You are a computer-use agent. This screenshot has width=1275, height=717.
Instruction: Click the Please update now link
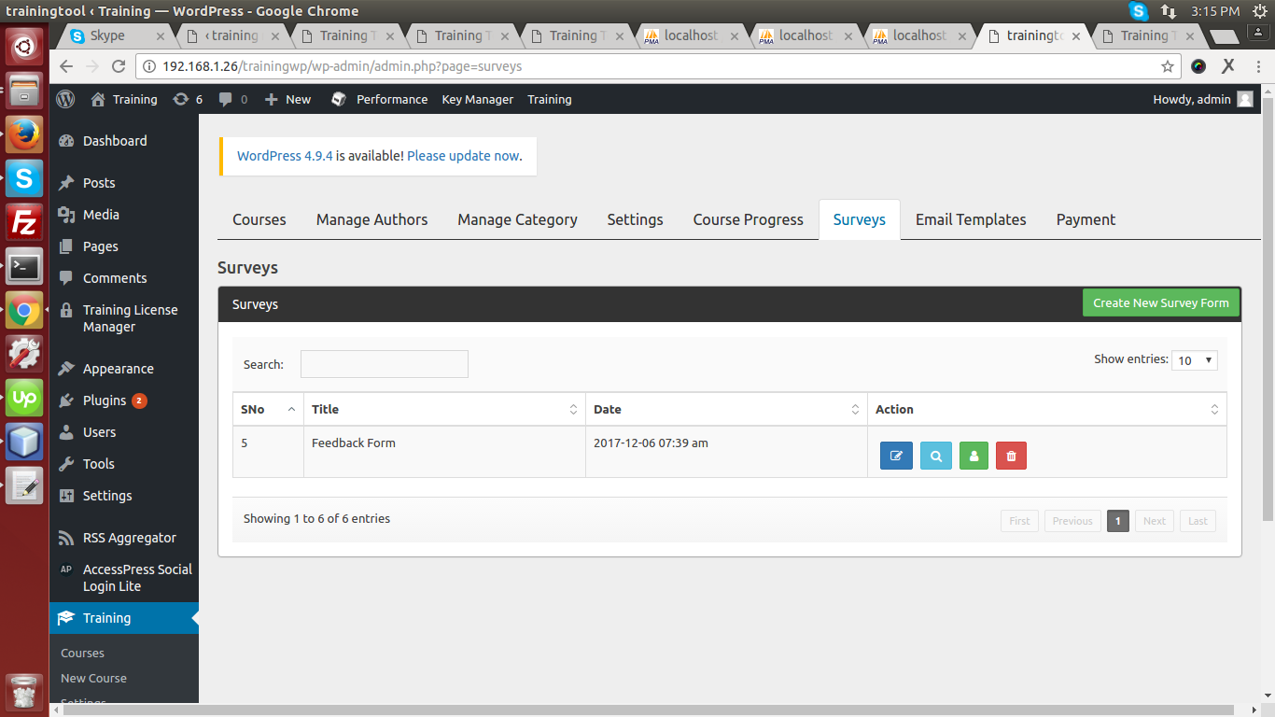[463, 156]
